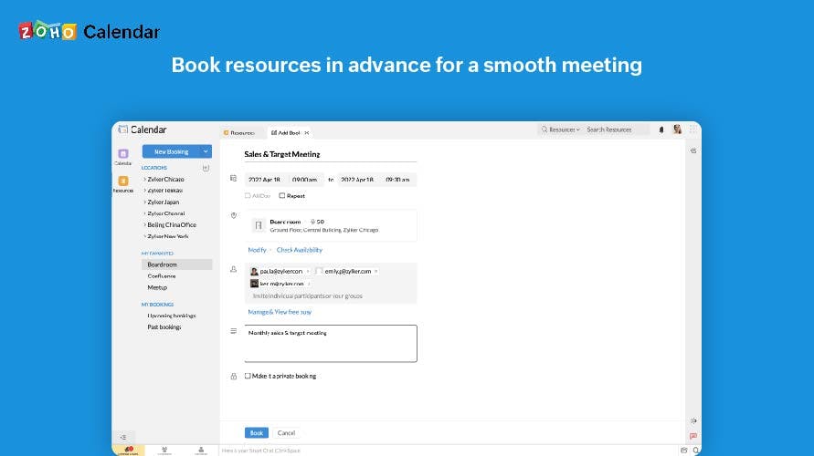
Task: Collapse the left sidebar panel
Action: (123, 437)
